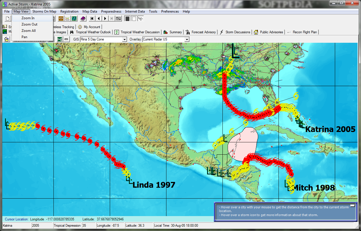361x231 pixels.
Task: Choose Zoom Out from Map View menu
Action: [x=32, y=24]
